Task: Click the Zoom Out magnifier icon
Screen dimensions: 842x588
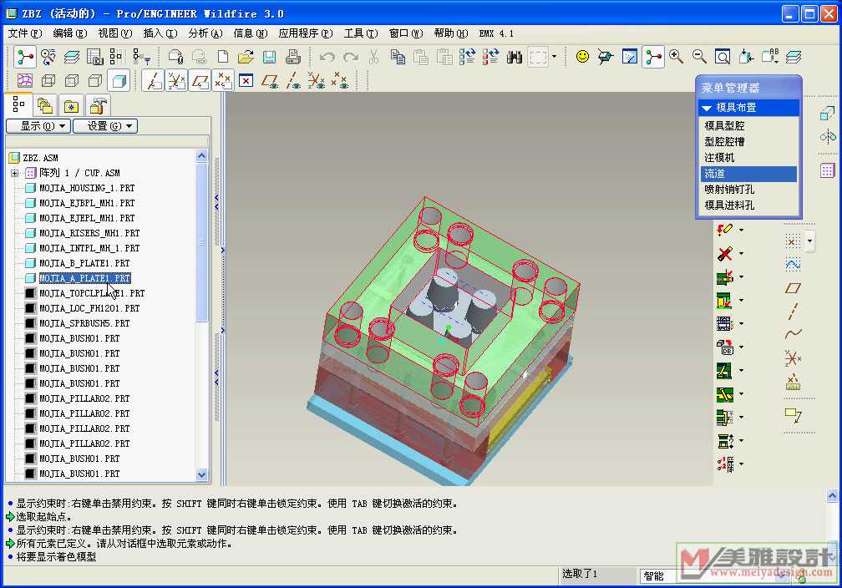Action: click(699, 57)
